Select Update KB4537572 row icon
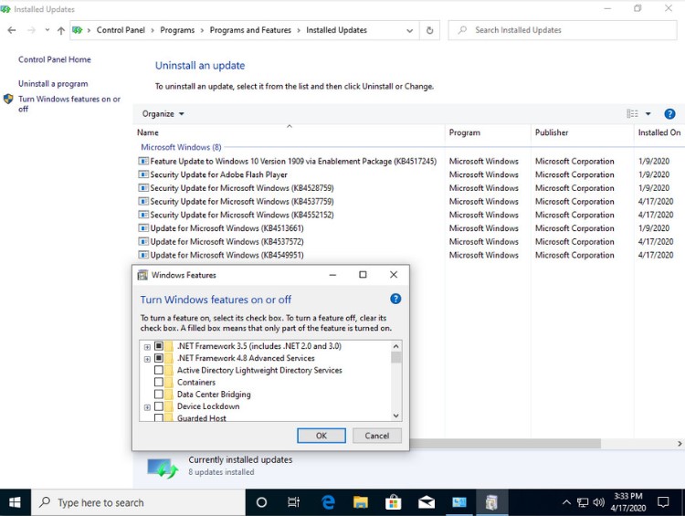The image size is (685, 516). [x=142, y=242]
